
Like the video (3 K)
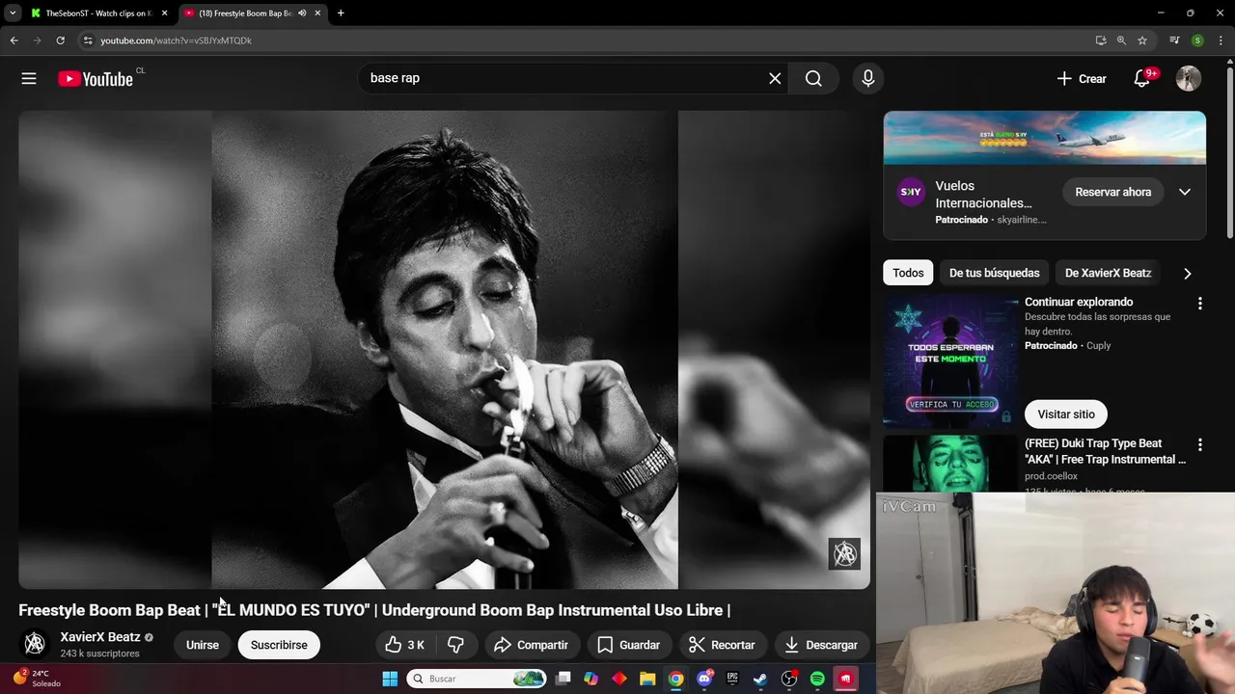tap(404, 645)
